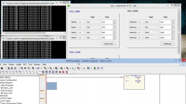Select Main_unit1 in project tree

(8, 88)
